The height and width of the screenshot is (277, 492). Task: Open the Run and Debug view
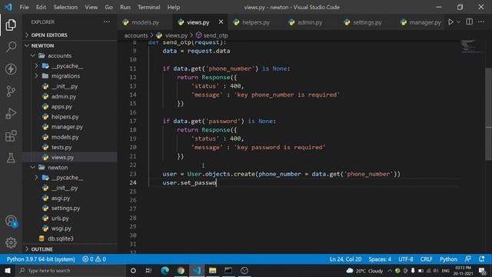pyautogui.click(x=11, y=113)
